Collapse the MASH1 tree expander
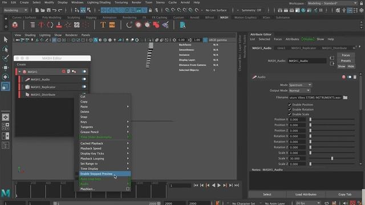Viewport: 365px width, 205px height. click(x=19, y=72)
